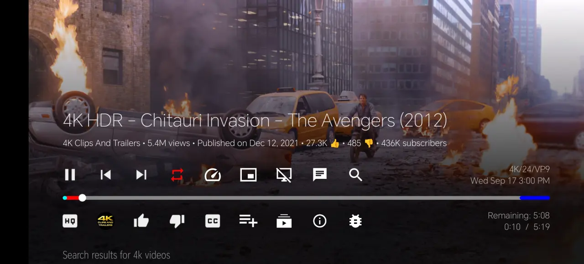Screen dimensions: 584x264
Task: Click the '0:10 / 5:19' elapsed time text
Action: point(527,227)
